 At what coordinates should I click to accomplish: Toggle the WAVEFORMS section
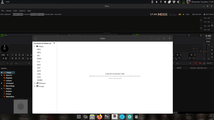18,14
